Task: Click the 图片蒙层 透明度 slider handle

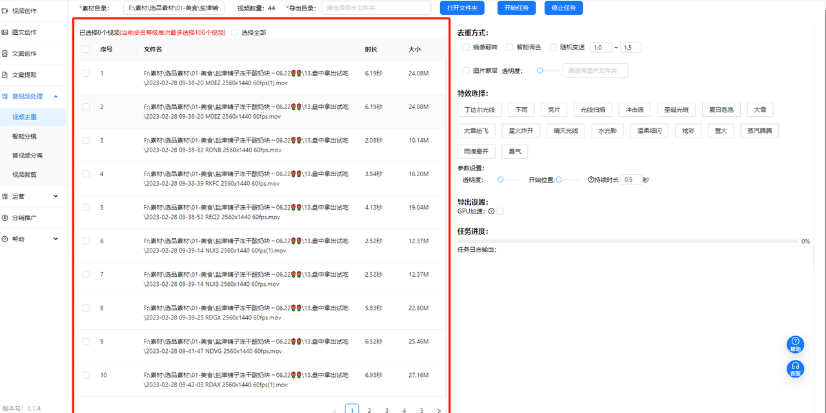Action: (540, 71)
